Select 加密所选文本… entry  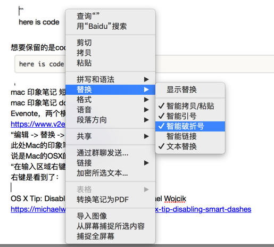[110, 173]
